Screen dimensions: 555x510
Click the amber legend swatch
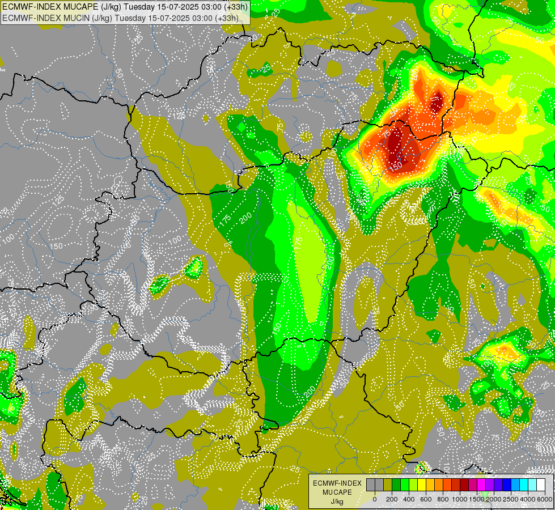point(431,484)
